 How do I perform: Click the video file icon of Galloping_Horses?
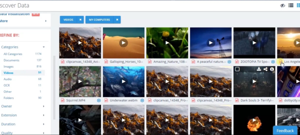[106, 62]
